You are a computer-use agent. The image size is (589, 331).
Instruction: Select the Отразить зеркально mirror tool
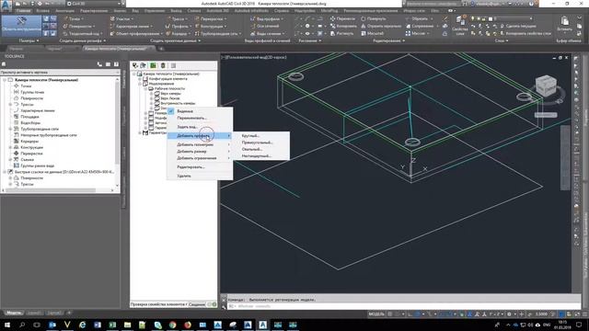(x=381, y=26)
